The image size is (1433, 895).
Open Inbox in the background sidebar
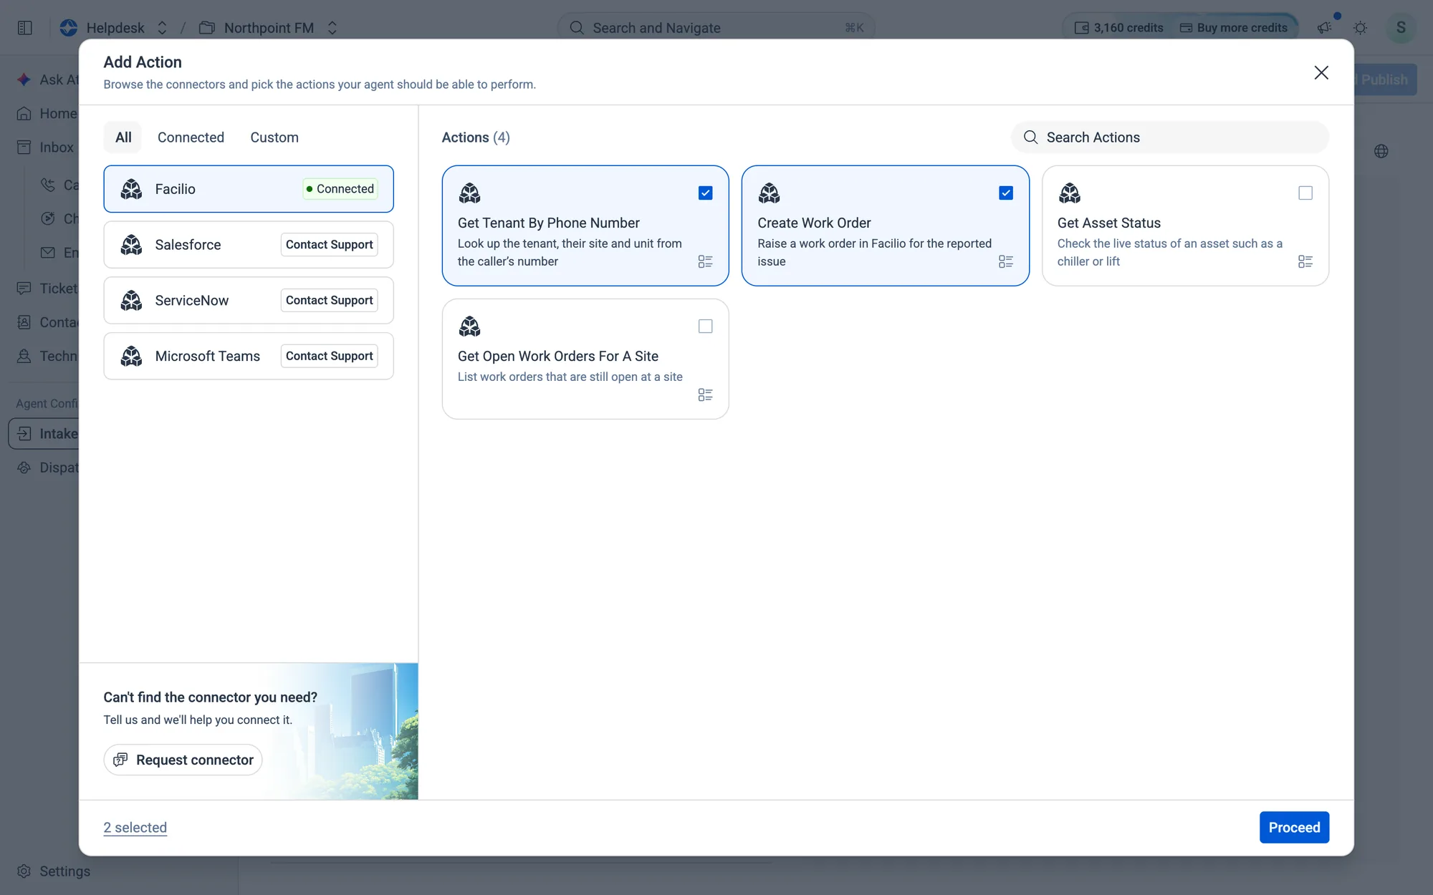point(46,147)
